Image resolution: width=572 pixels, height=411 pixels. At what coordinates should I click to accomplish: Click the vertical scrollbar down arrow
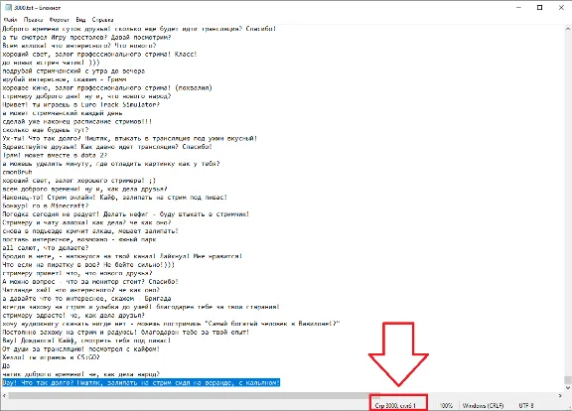point(568,387)
